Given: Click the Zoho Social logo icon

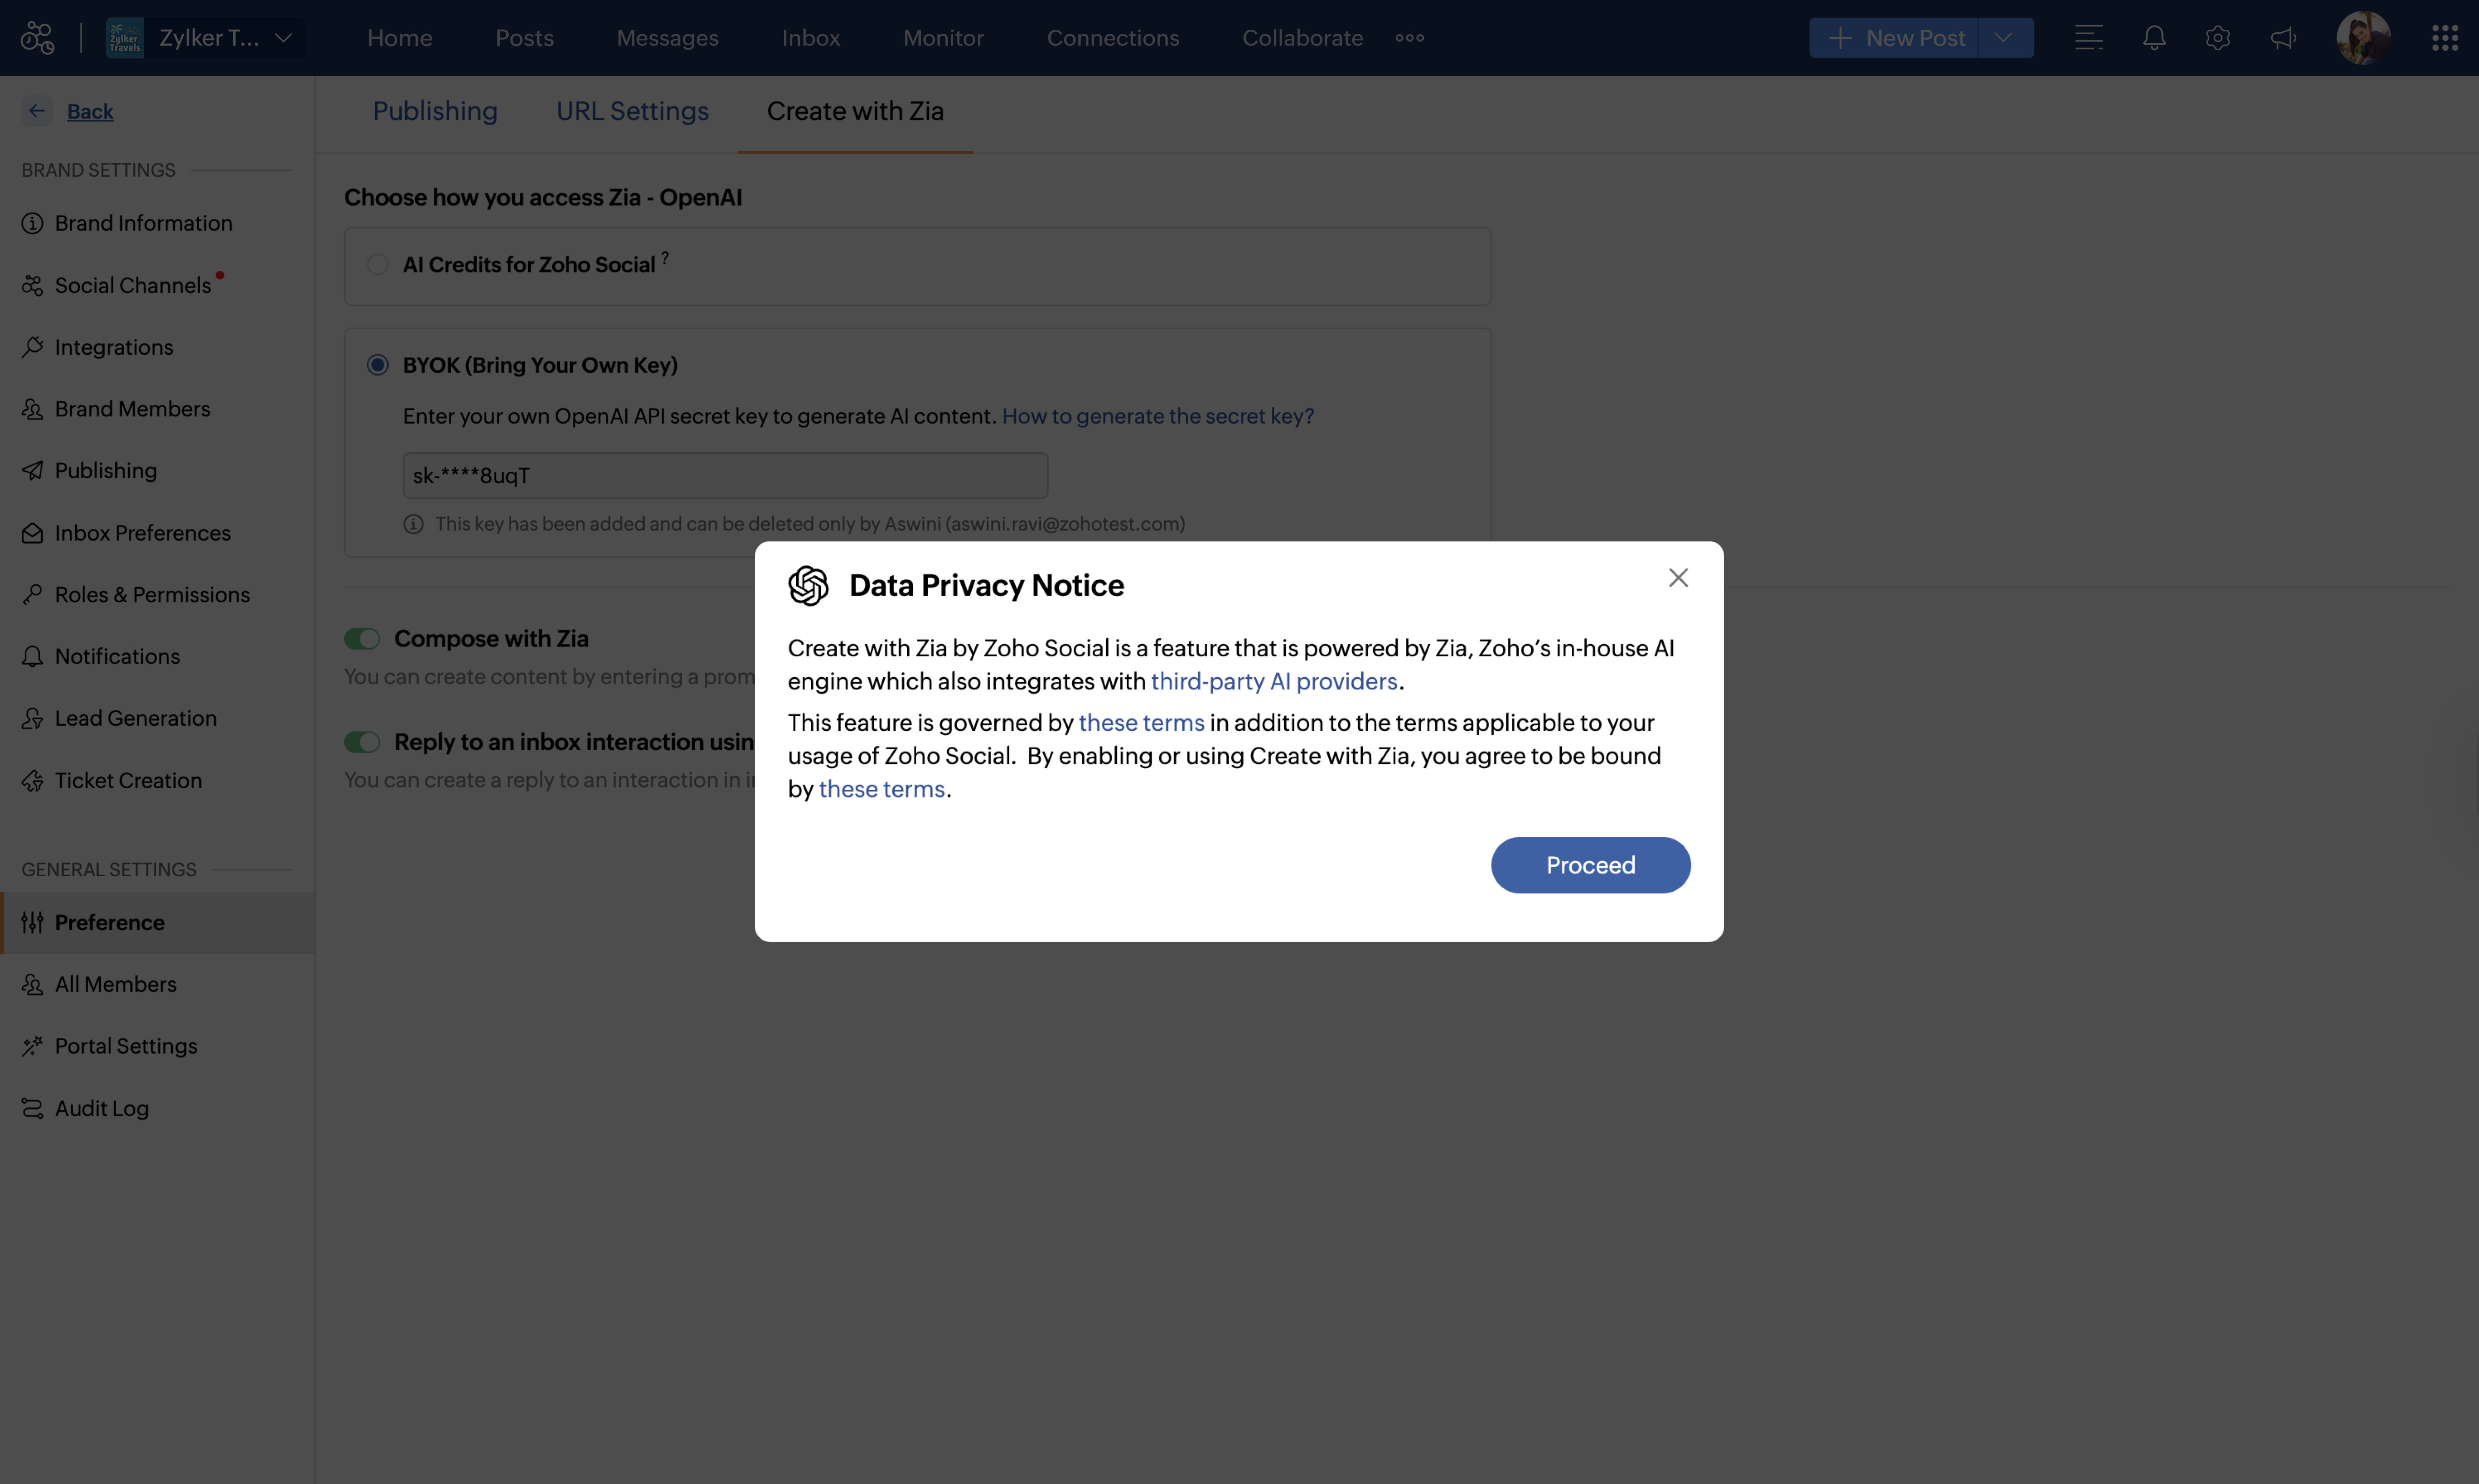Looking at the screenshot, I should [37, 38].
